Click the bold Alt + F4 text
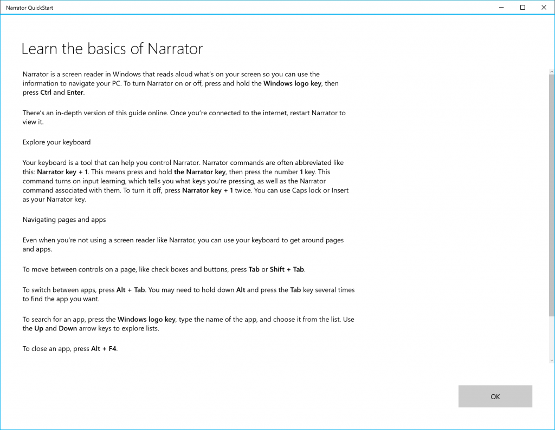The image size is (555, 430). click(x=104, y=349)
